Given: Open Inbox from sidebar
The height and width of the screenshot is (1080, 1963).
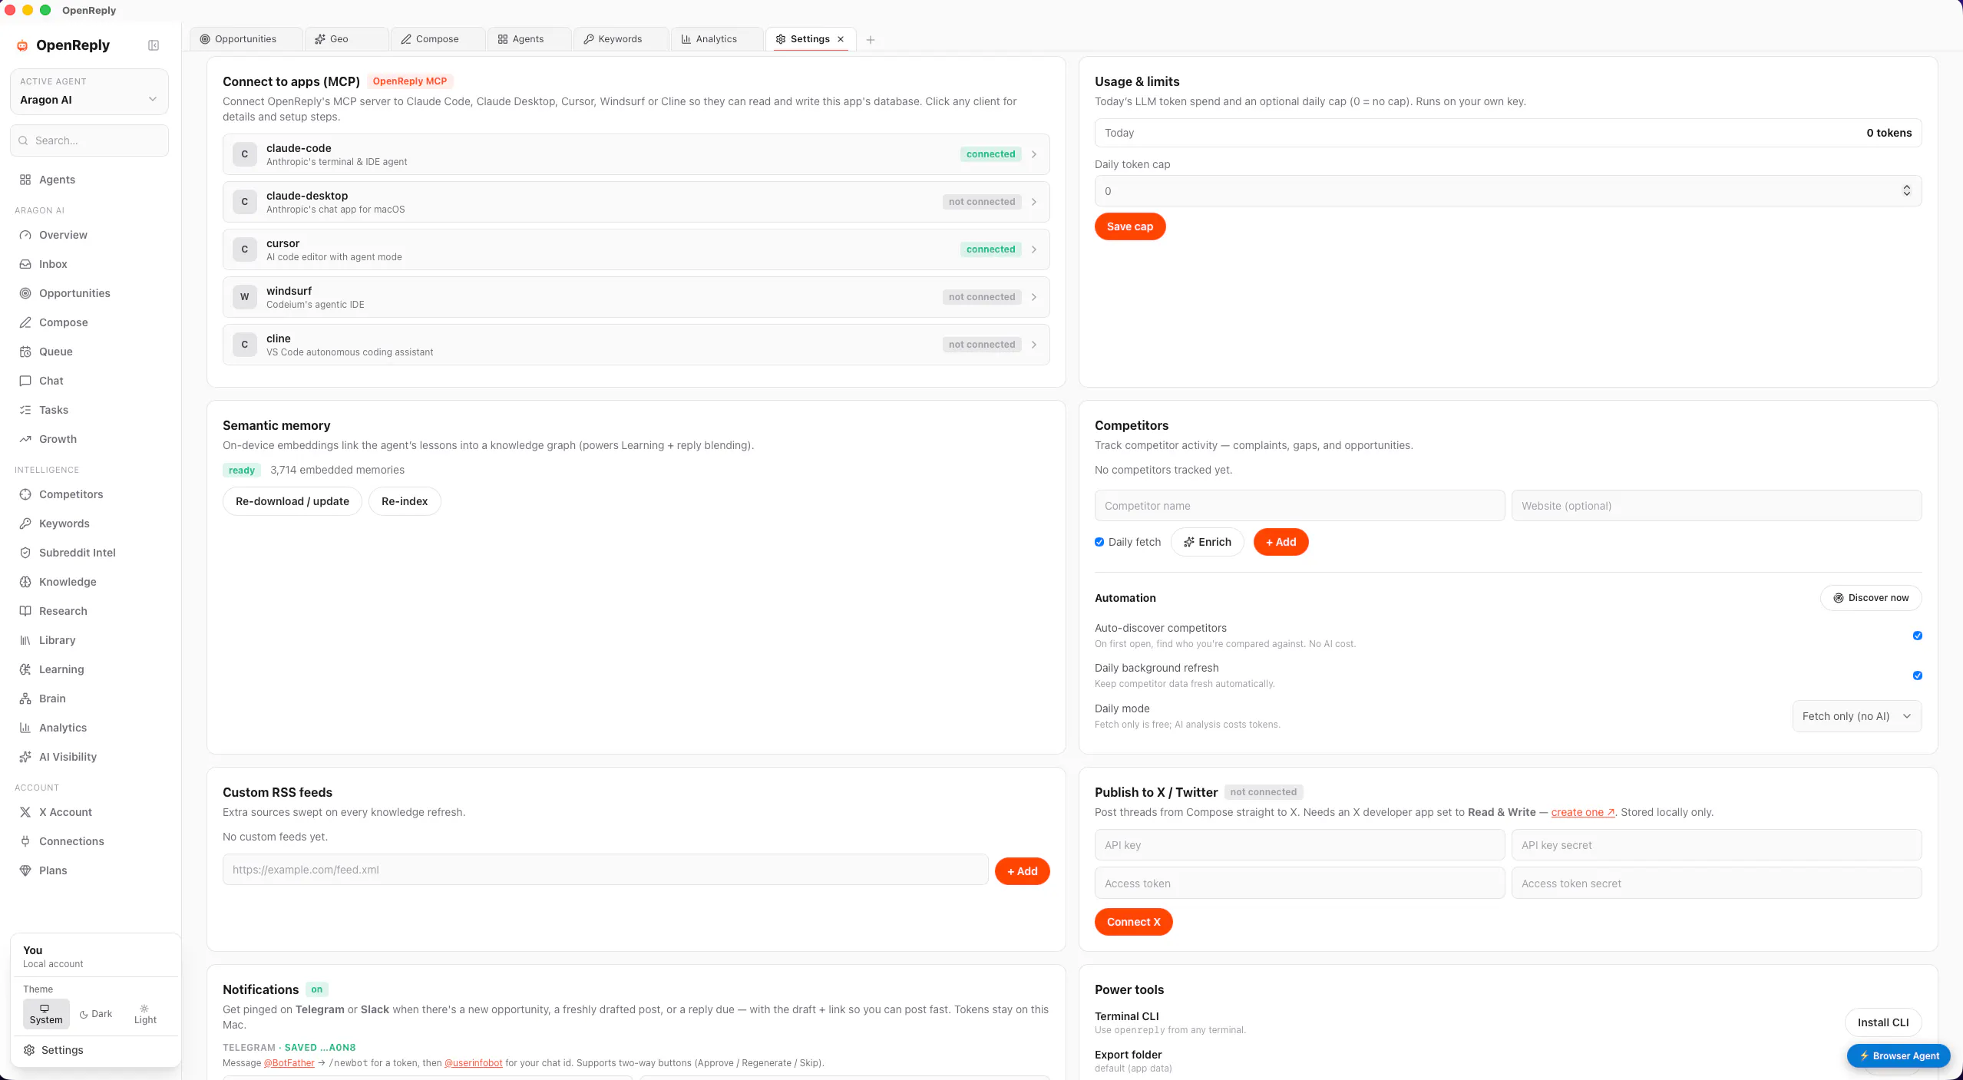Looking at the screenshot, I should click(53, 264).
